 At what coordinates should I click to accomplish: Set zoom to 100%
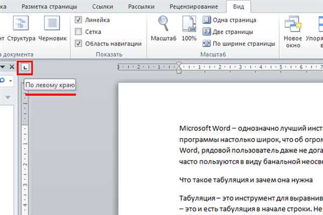pyautogui.click(x=189, y=29)
